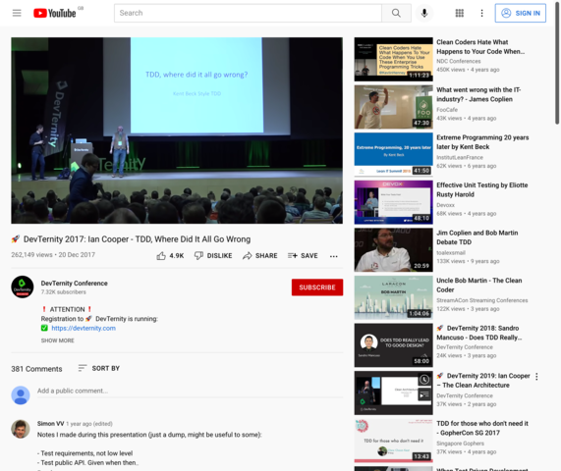Open more actions ellipsis under video
The width and height of the screenshot is (561, 471).
(333, 256)
